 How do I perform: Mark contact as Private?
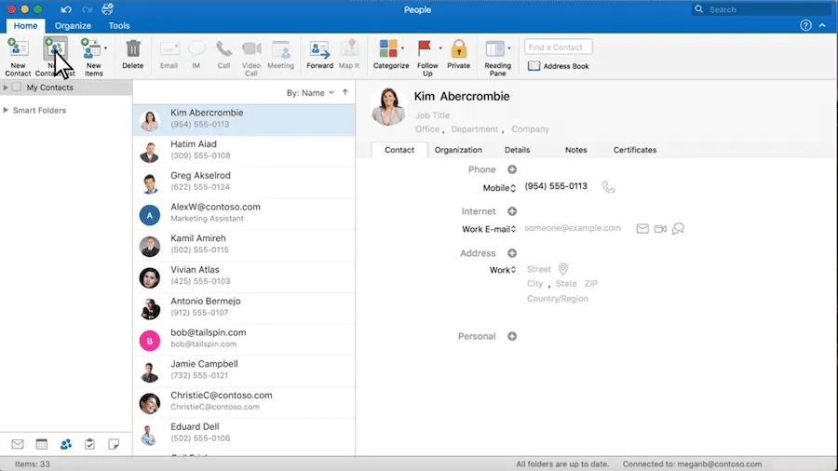pos(458,54)
